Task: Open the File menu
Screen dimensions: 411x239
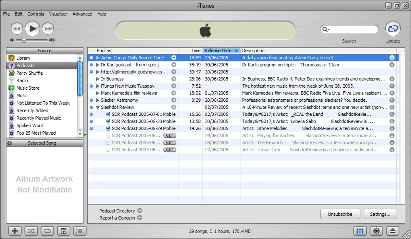Action: (x=7, y=14)
